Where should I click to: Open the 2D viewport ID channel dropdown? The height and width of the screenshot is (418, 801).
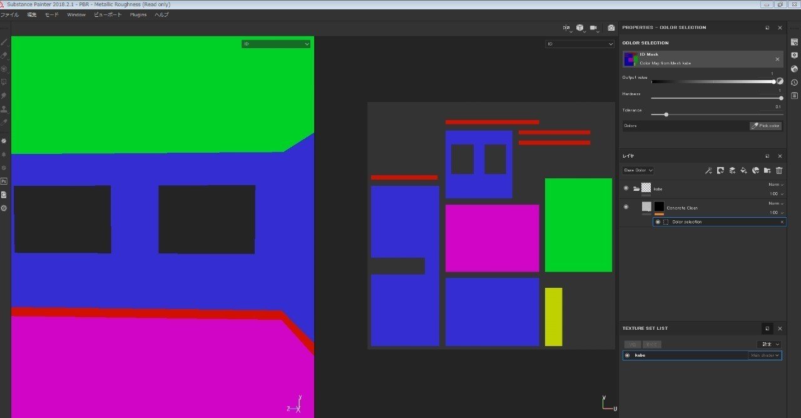pyautogui.click(x=580, y=44)
